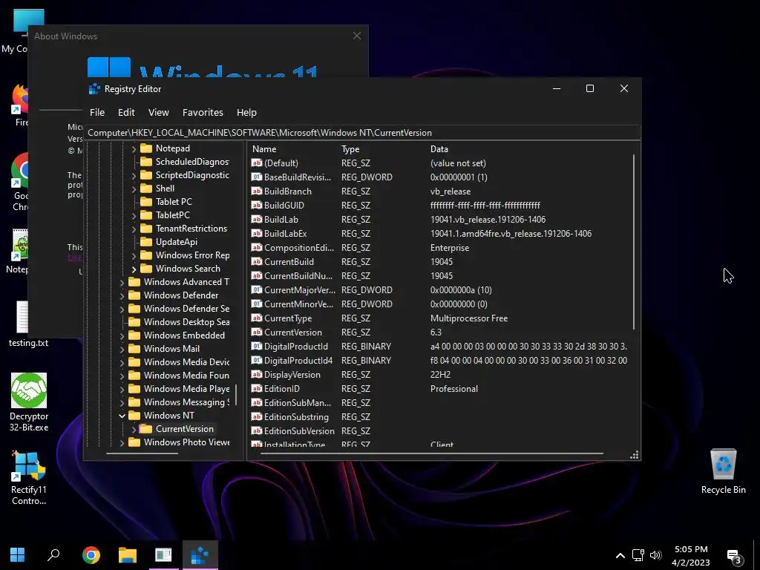Expand the Shell key

(x=134, y=189)
